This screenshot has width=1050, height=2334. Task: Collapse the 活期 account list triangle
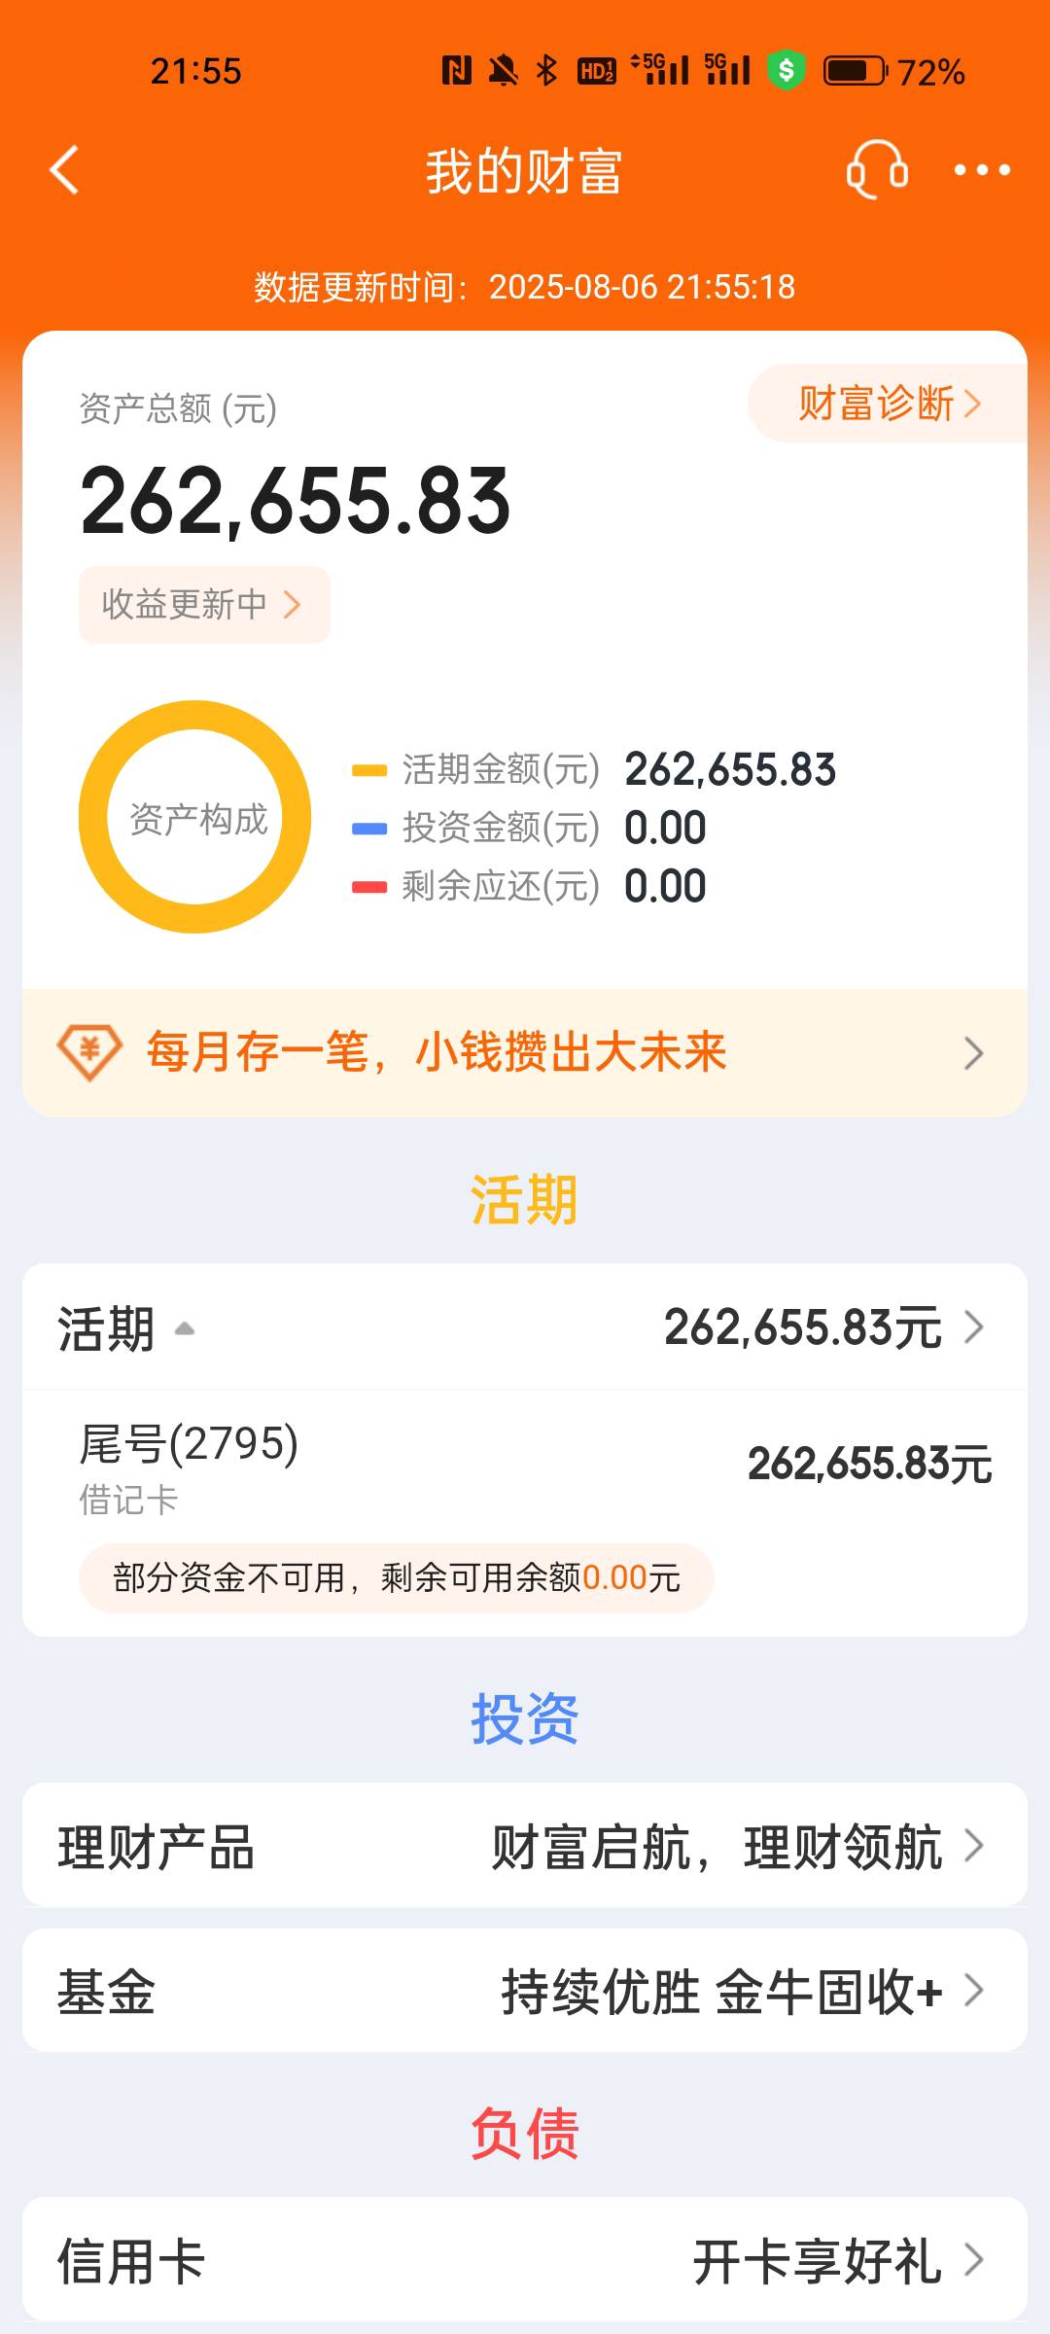pyautogui.click(x=184, y=1328)
